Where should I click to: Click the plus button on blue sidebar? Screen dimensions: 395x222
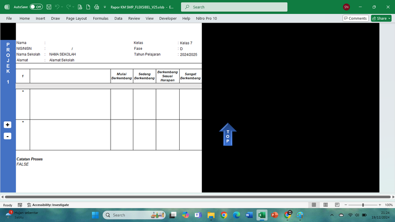click(7, 125)
